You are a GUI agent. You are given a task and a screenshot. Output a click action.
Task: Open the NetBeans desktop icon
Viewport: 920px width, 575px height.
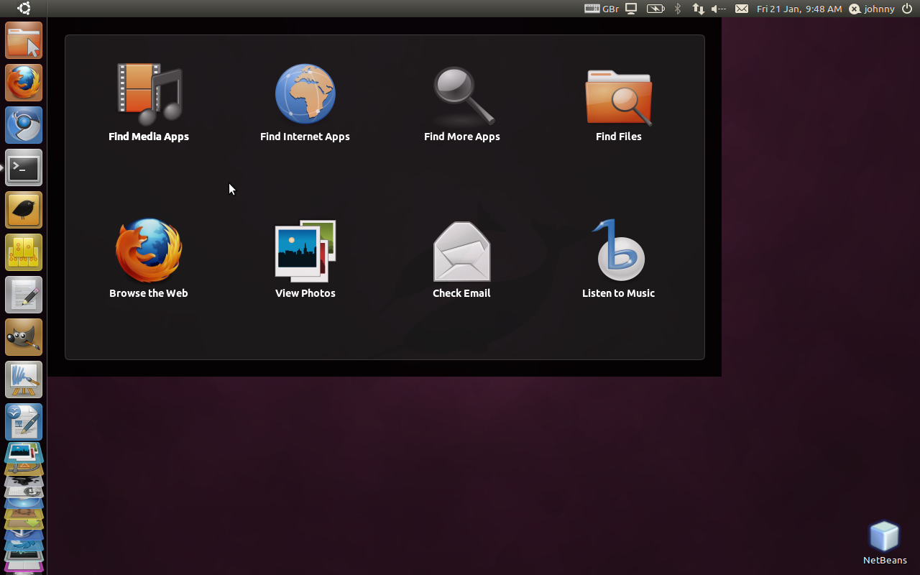click(x=885, y=543)
